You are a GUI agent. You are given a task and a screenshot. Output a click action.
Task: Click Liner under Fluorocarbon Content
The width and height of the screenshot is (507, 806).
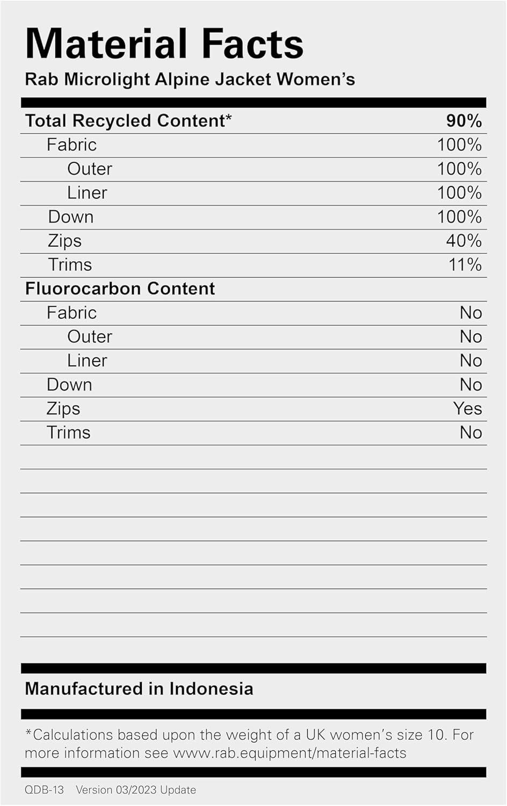(87, 361)
